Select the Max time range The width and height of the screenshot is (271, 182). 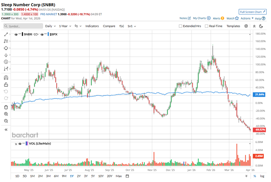119,176
